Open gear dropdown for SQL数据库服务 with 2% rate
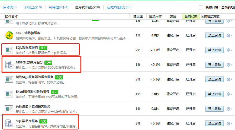This screenshot has width=235, height=130. tap(229, 50)
